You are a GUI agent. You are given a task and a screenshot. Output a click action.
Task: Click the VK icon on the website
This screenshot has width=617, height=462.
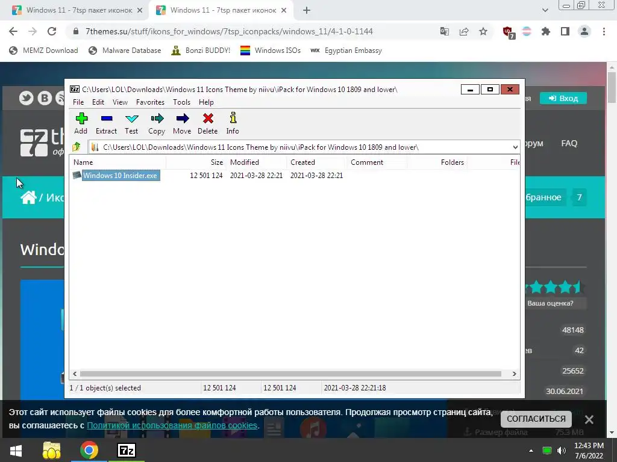(x=45, y=98)
